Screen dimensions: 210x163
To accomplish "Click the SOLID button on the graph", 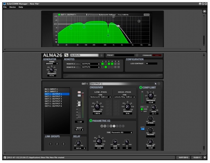I will pos(146,14).
